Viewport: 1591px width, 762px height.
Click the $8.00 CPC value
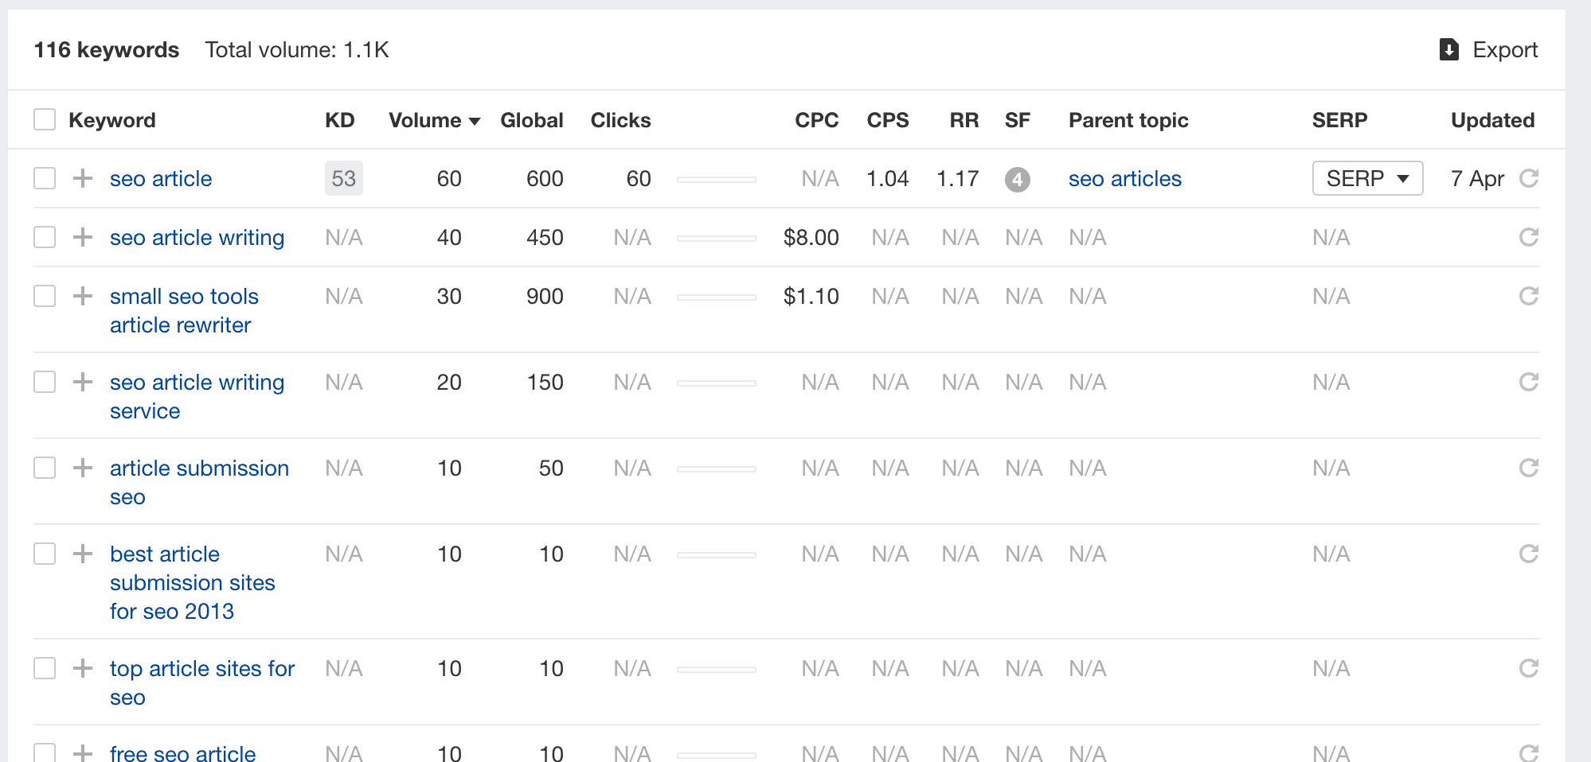coord(811,237)
